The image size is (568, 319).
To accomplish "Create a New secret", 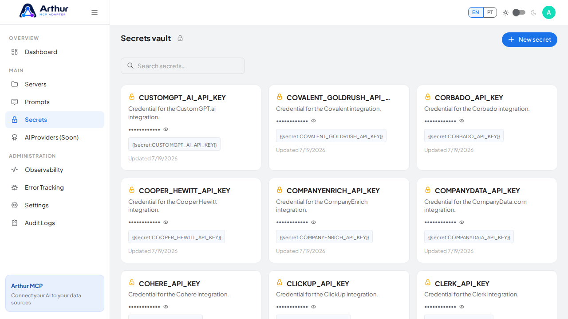I will pos(529,39).
